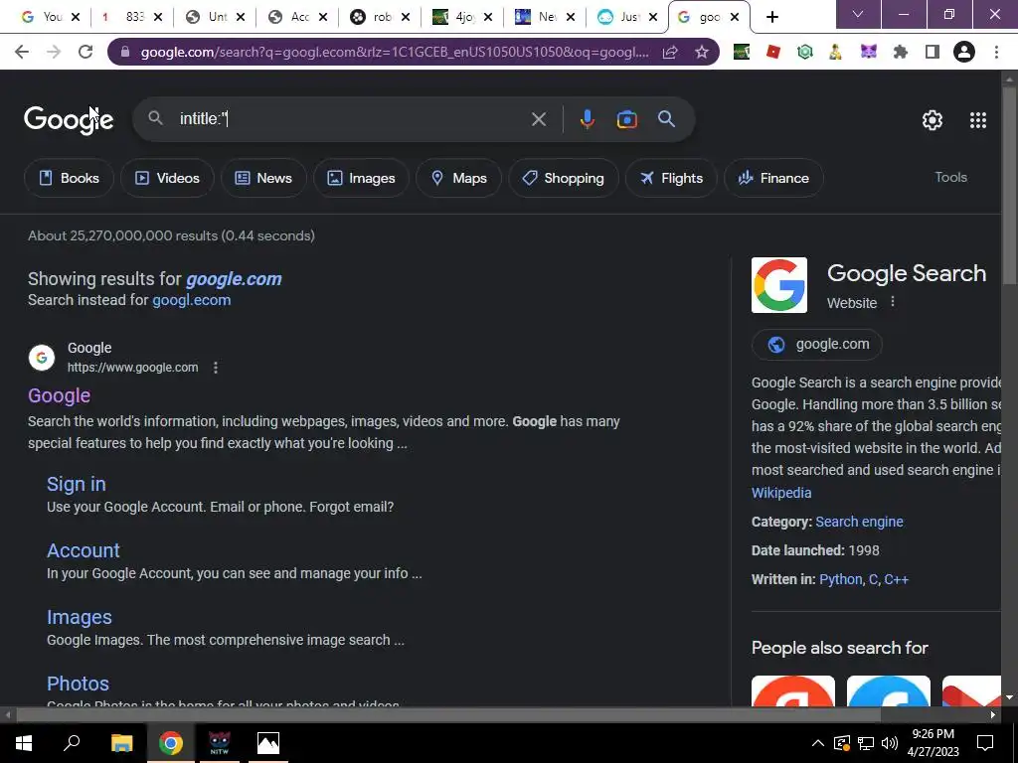Open Quick Settings gear icon
The height and width of the screenshot is (763, 1018).
[933, 120]
